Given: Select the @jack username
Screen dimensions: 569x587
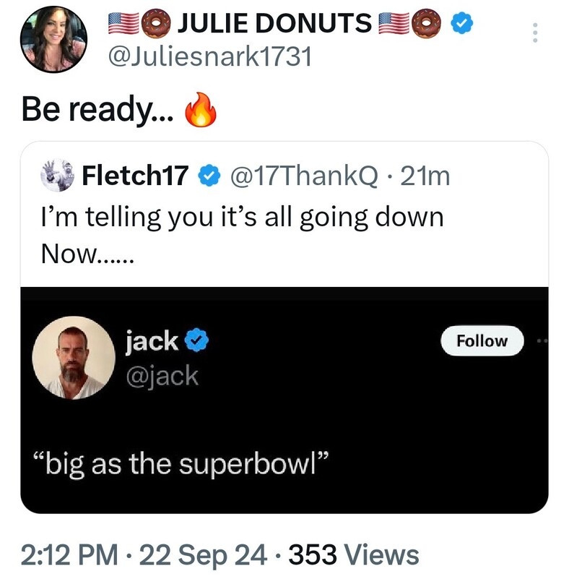Looking at the screenshot, I should click(x=162, y=376).
